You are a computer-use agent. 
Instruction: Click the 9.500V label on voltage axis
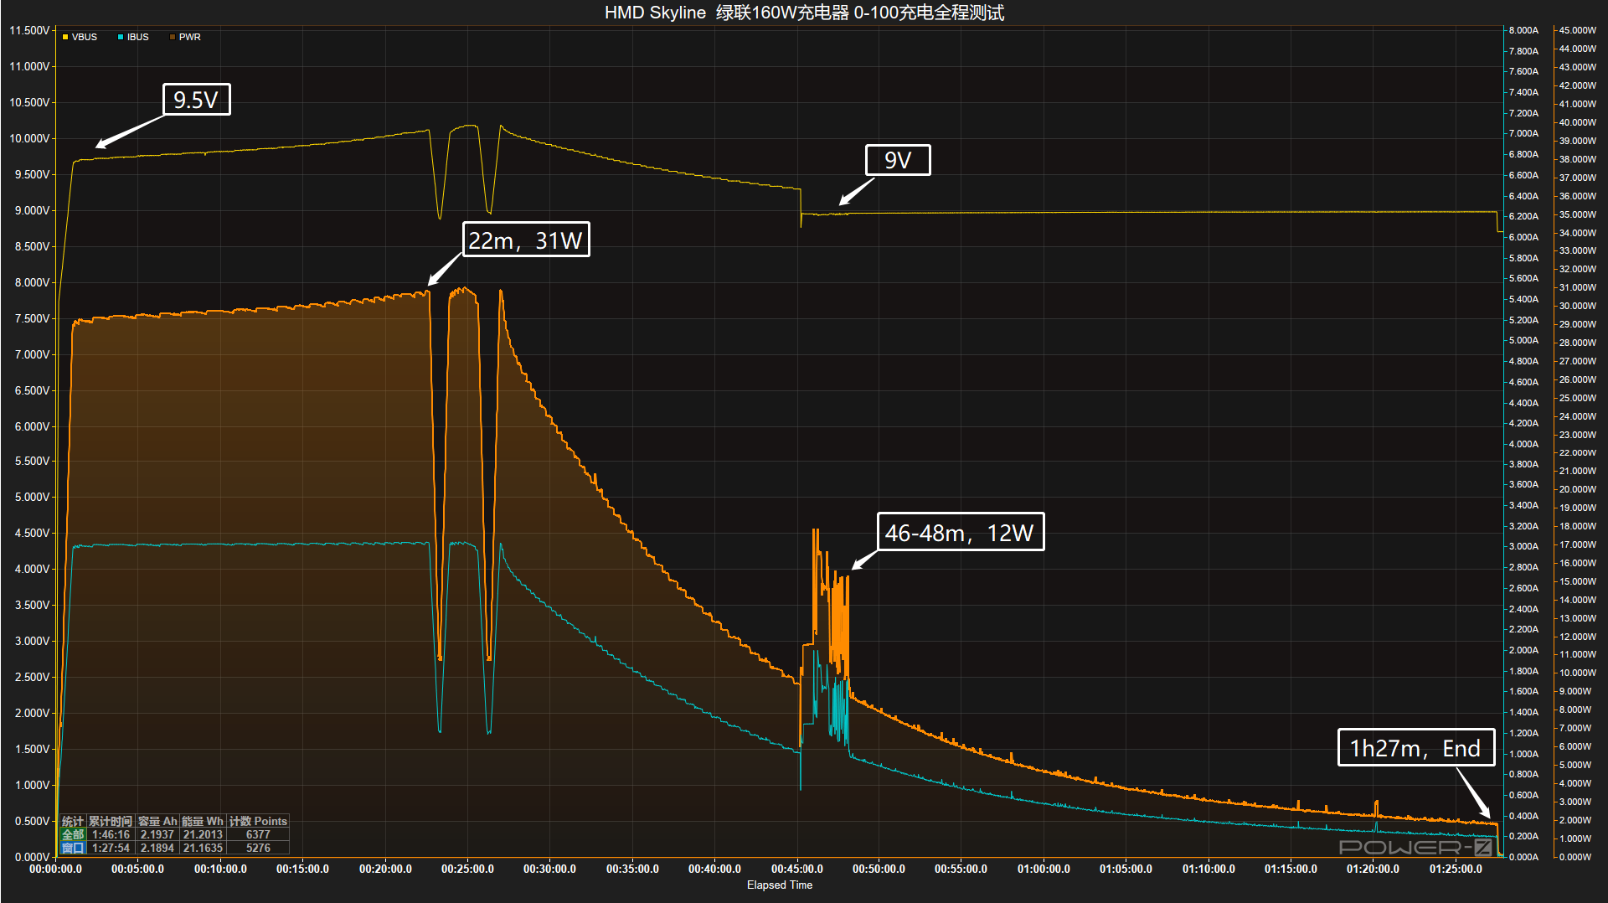tap(32, 174)
